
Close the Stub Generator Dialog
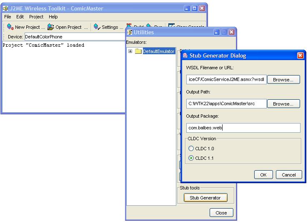point(300,55)
